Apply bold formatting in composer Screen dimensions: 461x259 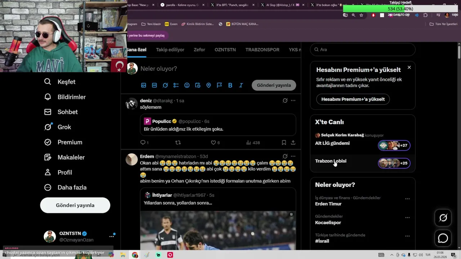tap(230, 85)
